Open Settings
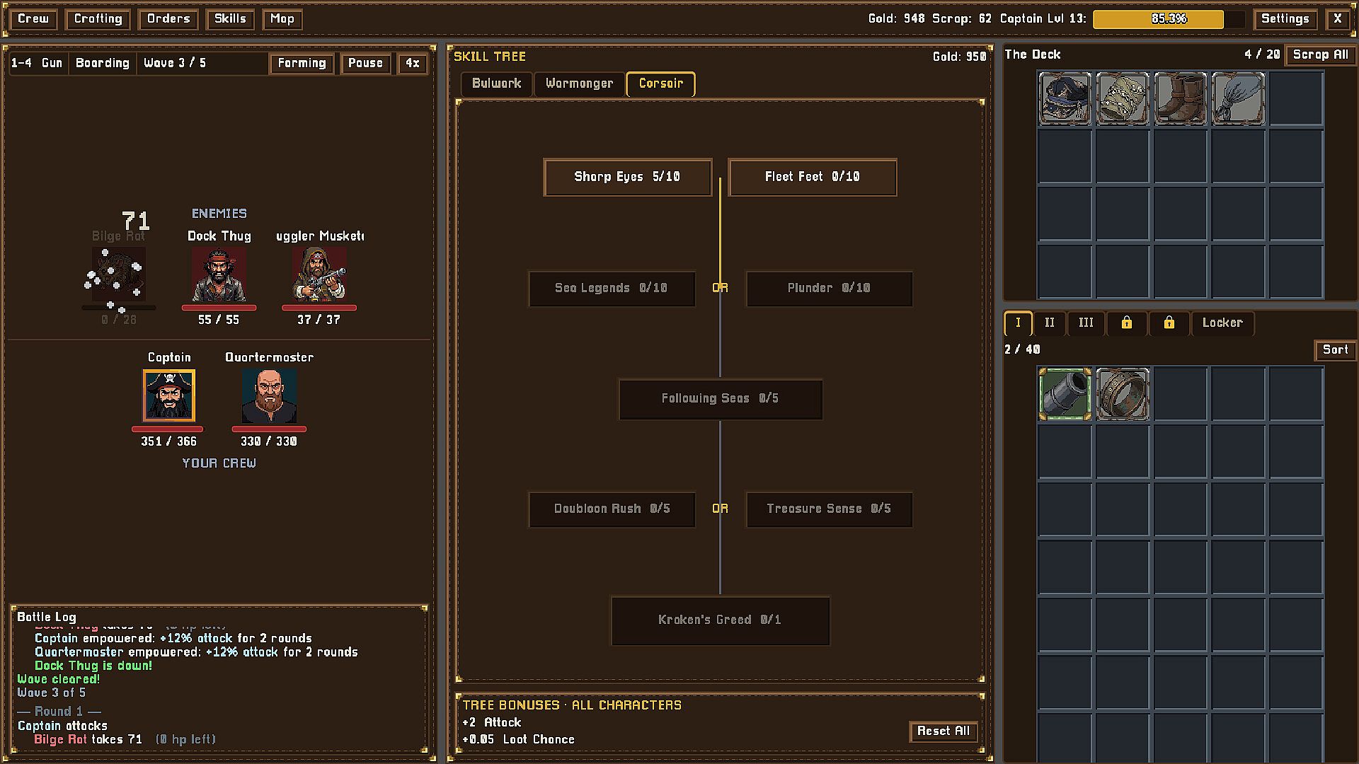 click(x=1285, y=19)
